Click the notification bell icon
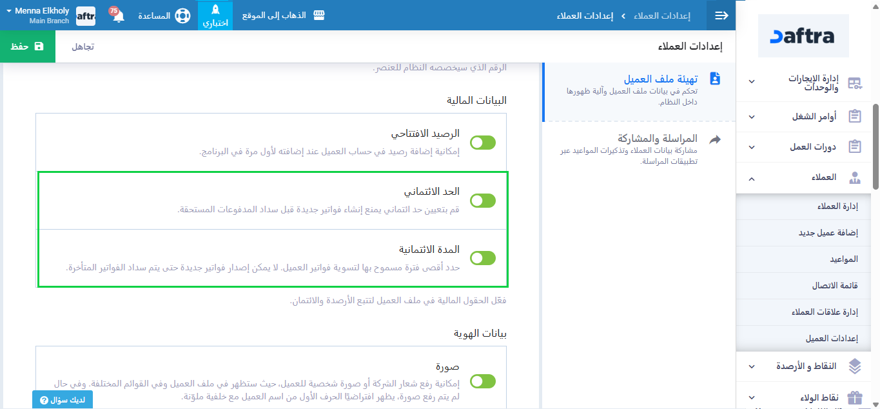 [x=118, y=15]
